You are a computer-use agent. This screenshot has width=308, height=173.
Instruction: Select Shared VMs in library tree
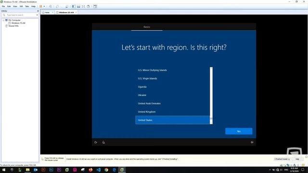pos(13,26)
